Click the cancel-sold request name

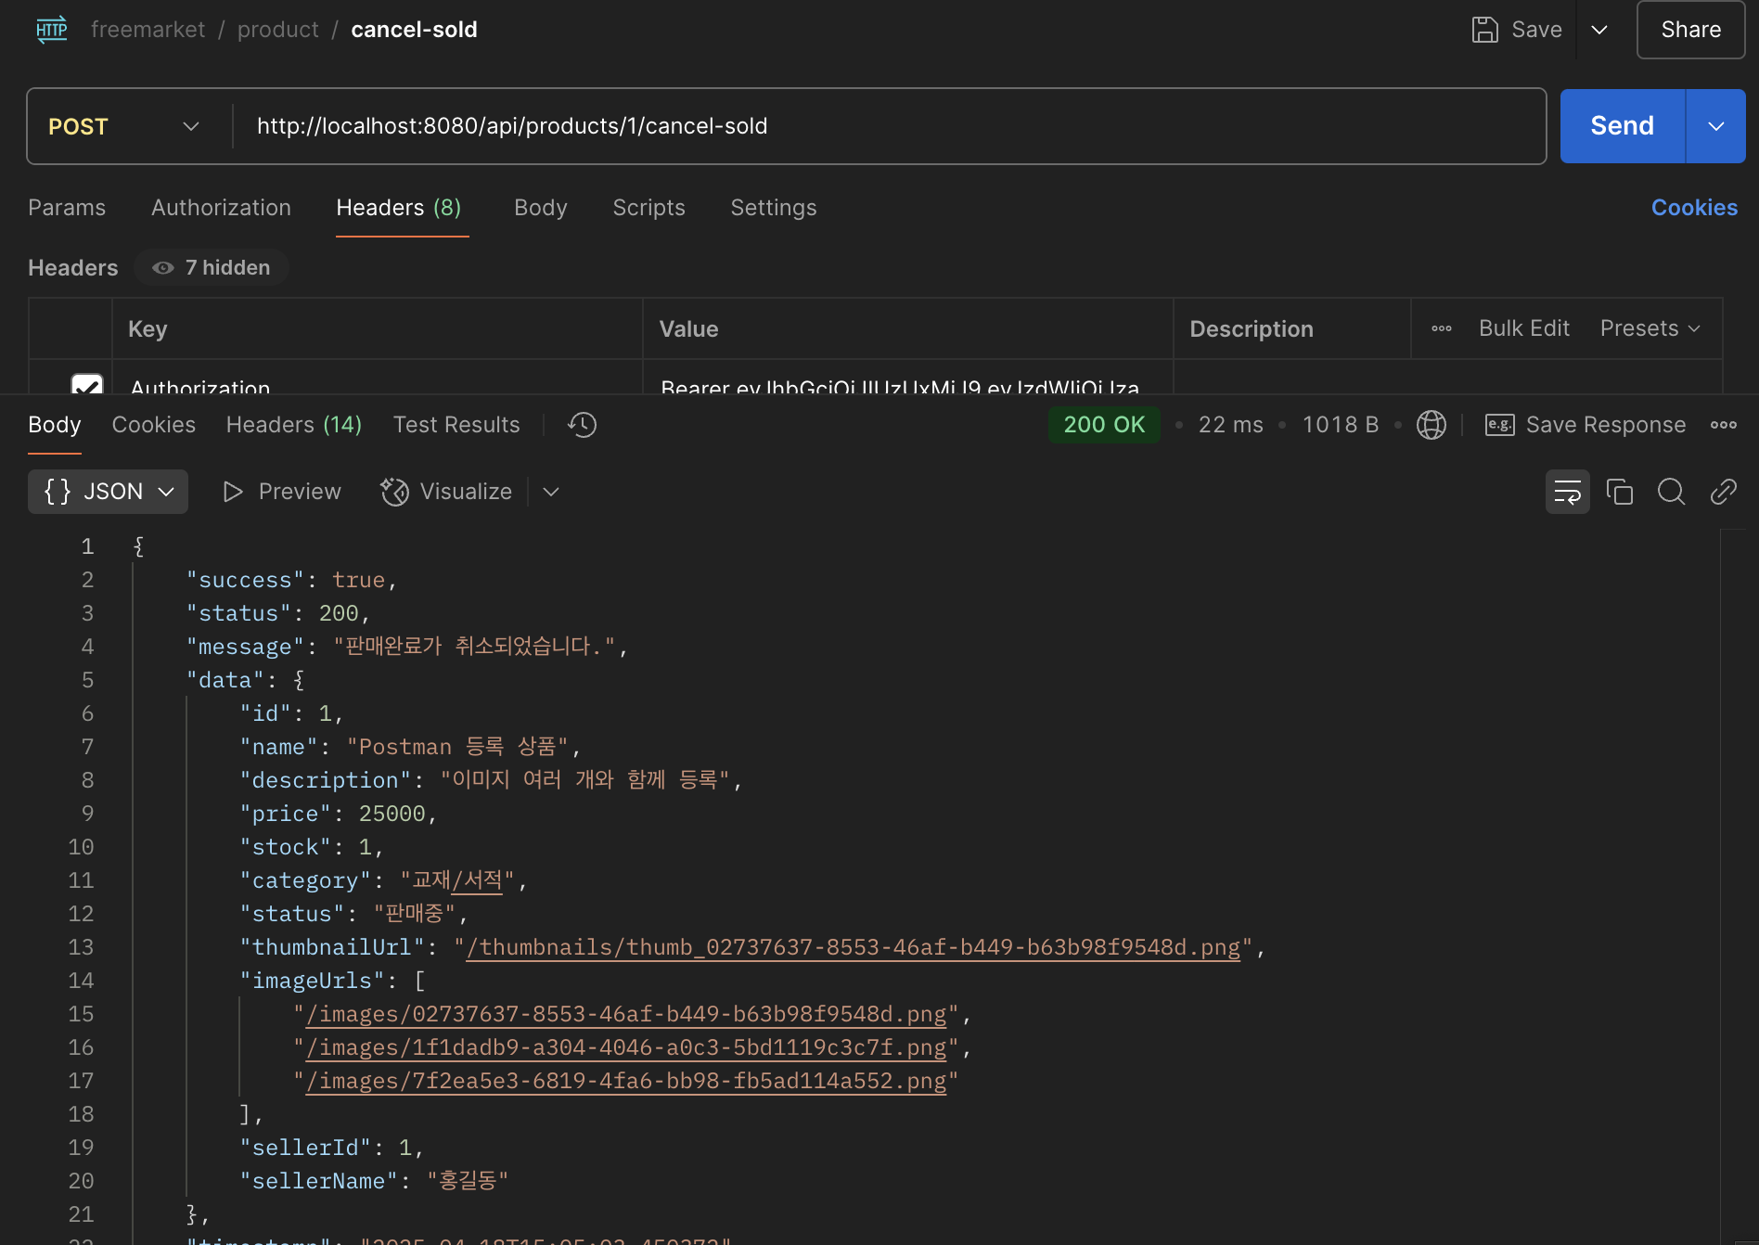(x=414, y=30)
